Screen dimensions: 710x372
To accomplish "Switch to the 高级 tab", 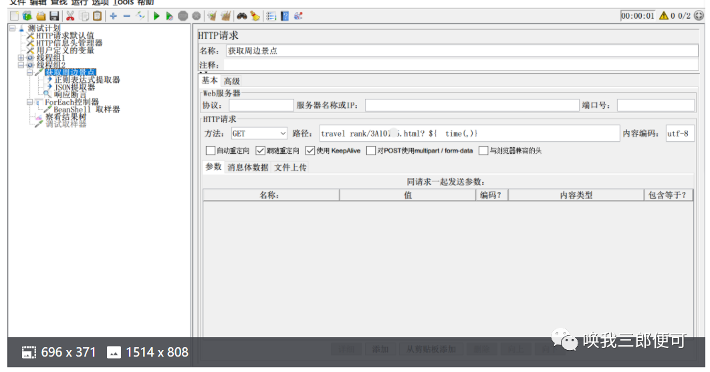I will [x=232, y=81].
